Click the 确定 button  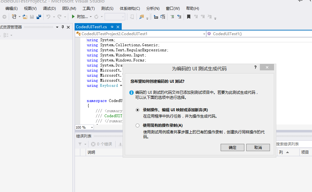pyautogui.click(x=232, y=148)
